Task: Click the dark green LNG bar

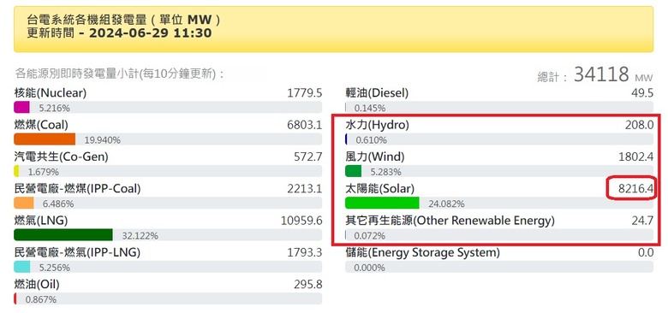Action: pyautogui.click(x=63, y=234)
